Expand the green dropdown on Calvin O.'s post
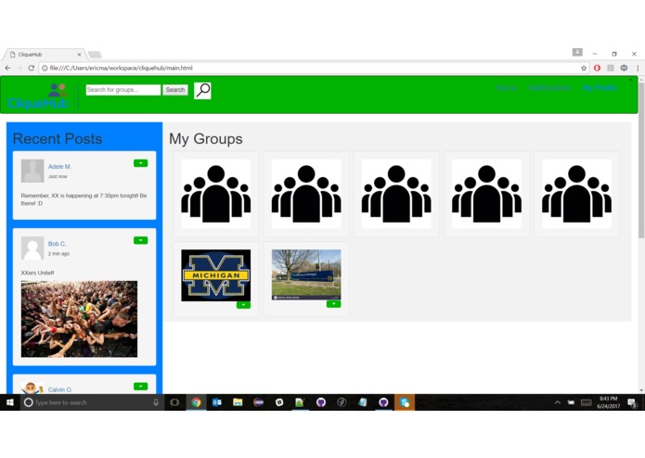The image size is (645, 458). point(141,386)
